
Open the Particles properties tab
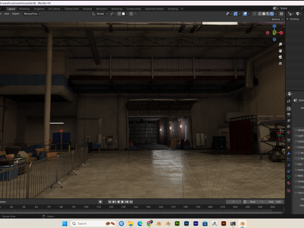click(x=289, y=160)
